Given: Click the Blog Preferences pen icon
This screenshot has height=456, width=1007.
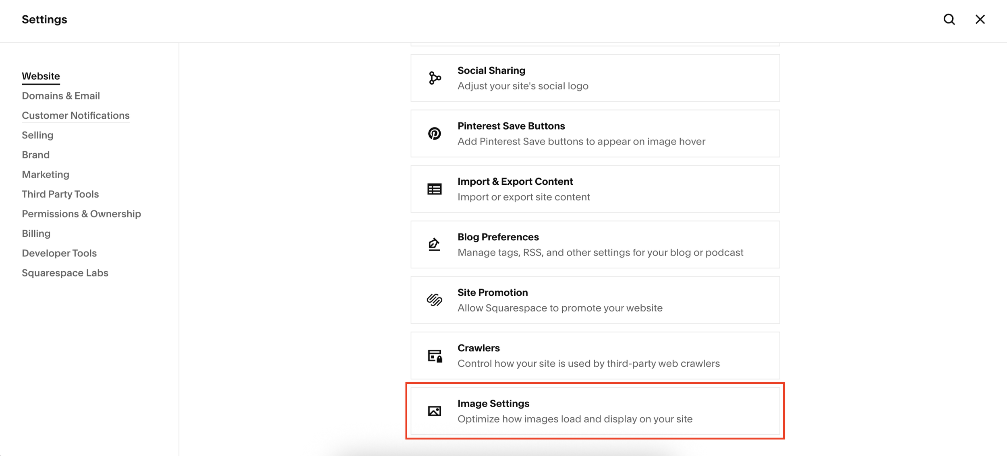Looking at the screenshot, I should 434,244.
